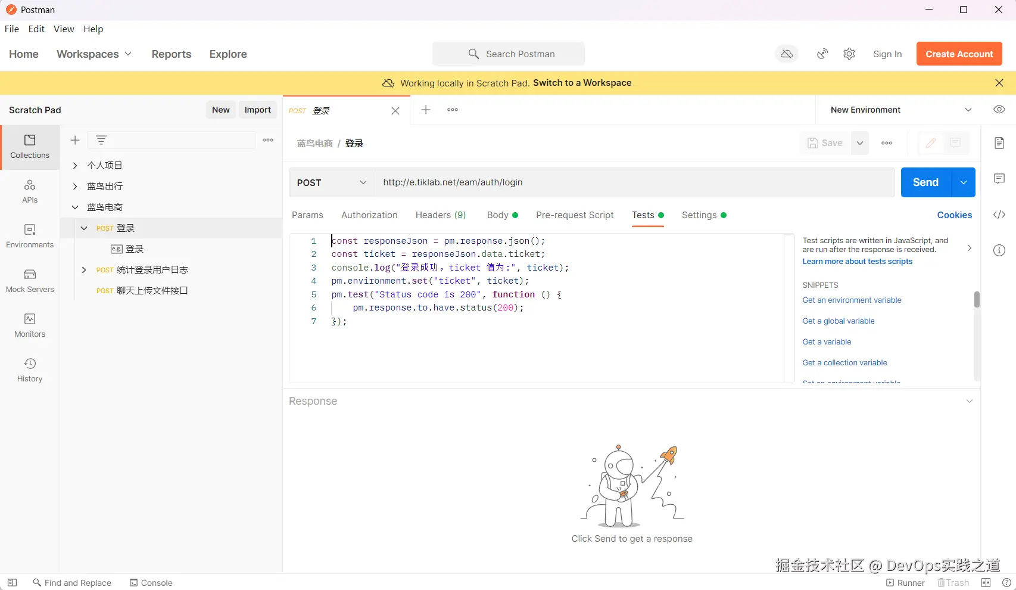Click the request more actions dots beside Save
The height and width of the screenshot is (590, 1016).
click(x=887, y=143)
